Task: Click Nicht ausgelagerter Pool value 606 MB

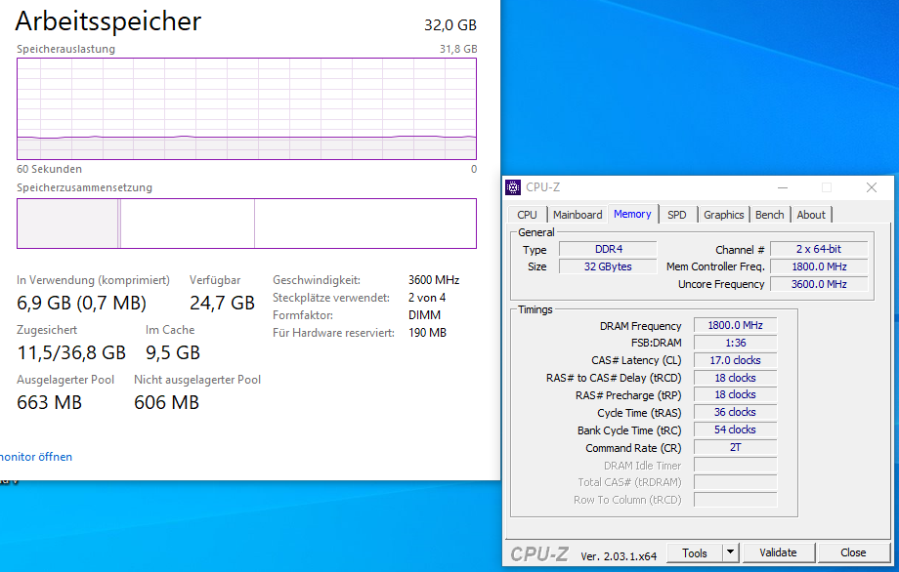Action: (166, 402)
